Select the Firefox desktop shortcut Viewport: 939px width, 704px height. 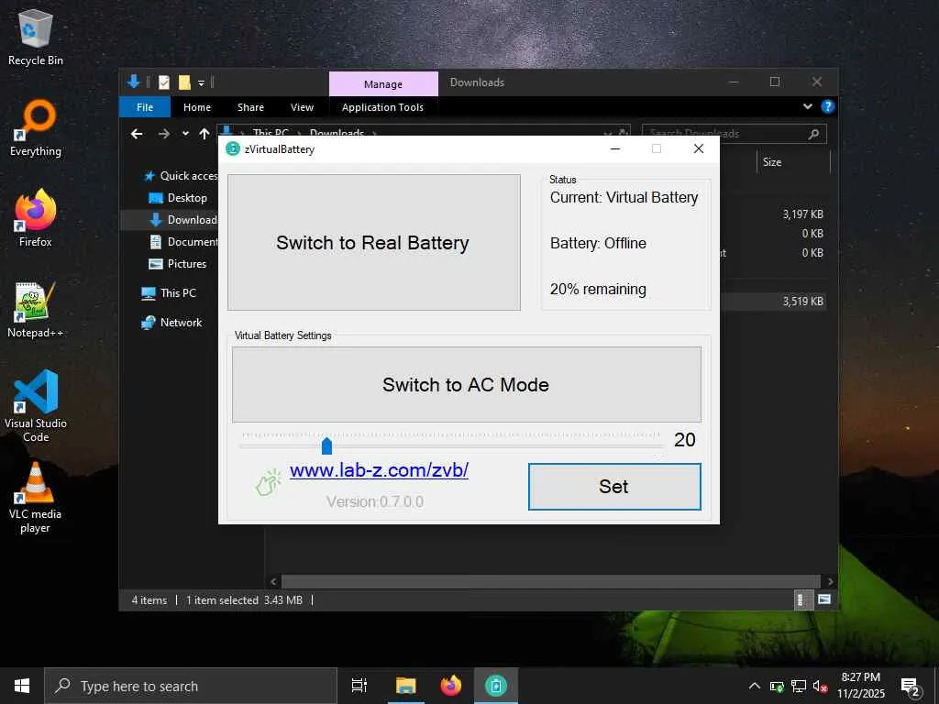[36, 218]
